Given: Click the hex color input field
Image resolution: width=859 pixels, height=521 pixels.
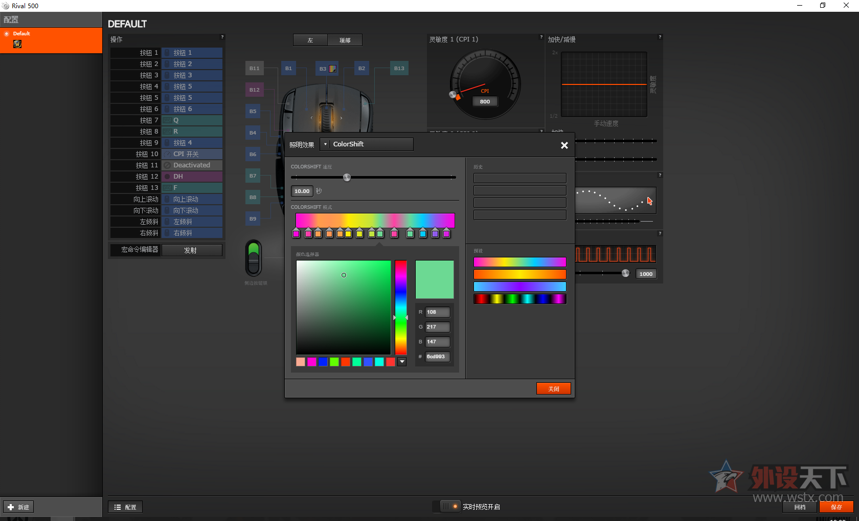Looking at the screenshot, I should point(438,357).
